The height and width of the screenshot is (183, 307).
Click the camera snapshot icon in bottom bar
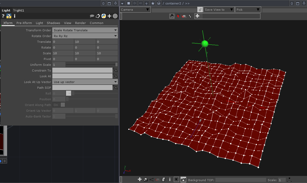point(183,180)
